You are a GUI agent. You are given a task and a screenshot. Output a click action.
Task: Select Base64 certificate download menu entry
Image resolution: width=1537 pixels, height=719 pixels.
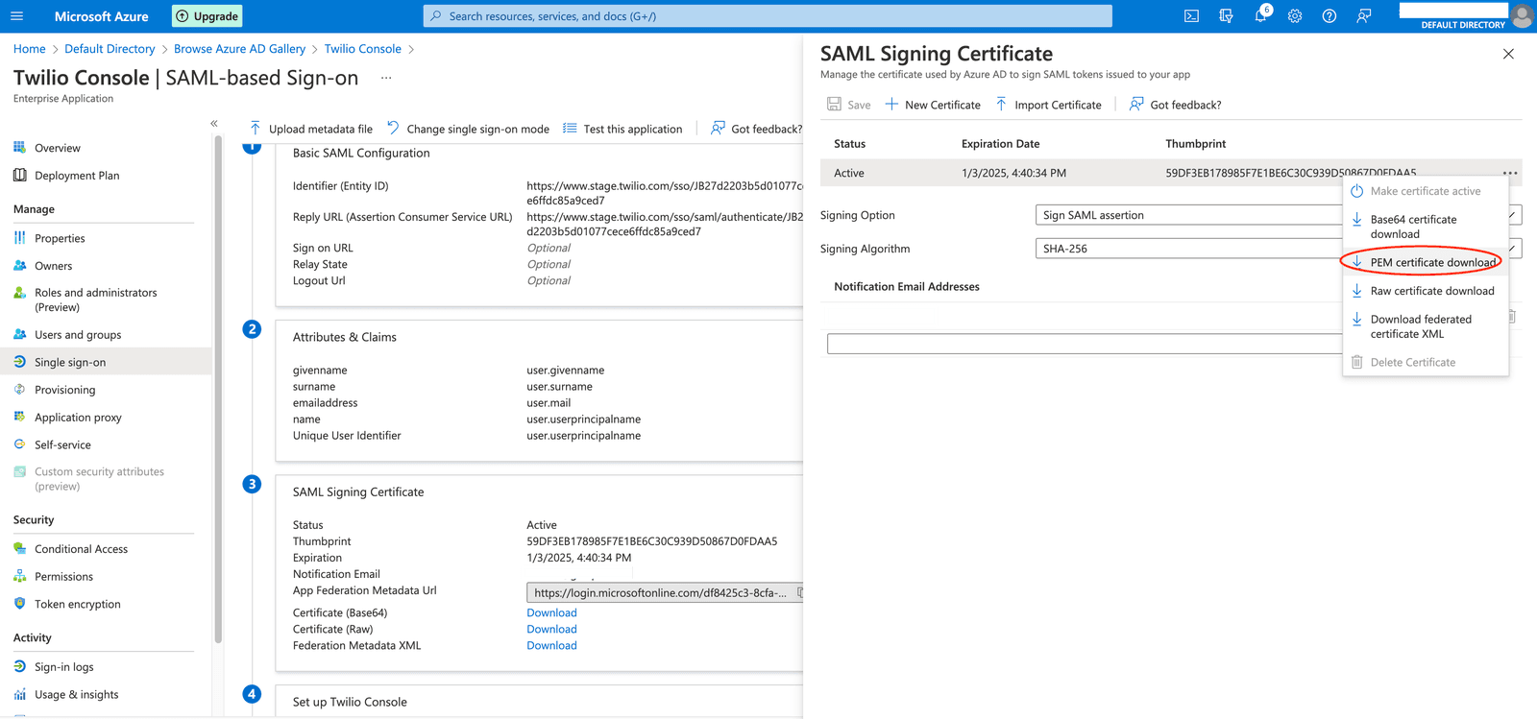(x=1412, y=227)
